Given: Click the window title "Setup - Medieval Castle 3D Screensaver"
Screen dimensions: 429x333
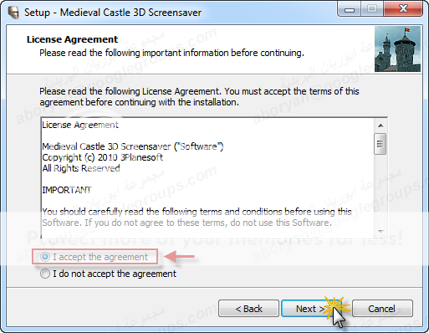Looking at the screenshot, I should 113,13.
